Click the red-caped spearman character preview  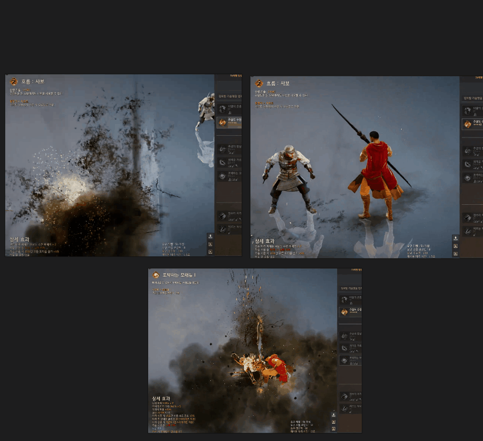click(x=376, y=176)
